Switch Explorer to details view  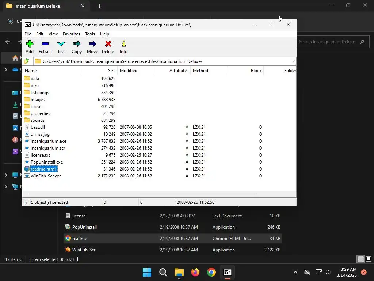click(x=360, y=259)
